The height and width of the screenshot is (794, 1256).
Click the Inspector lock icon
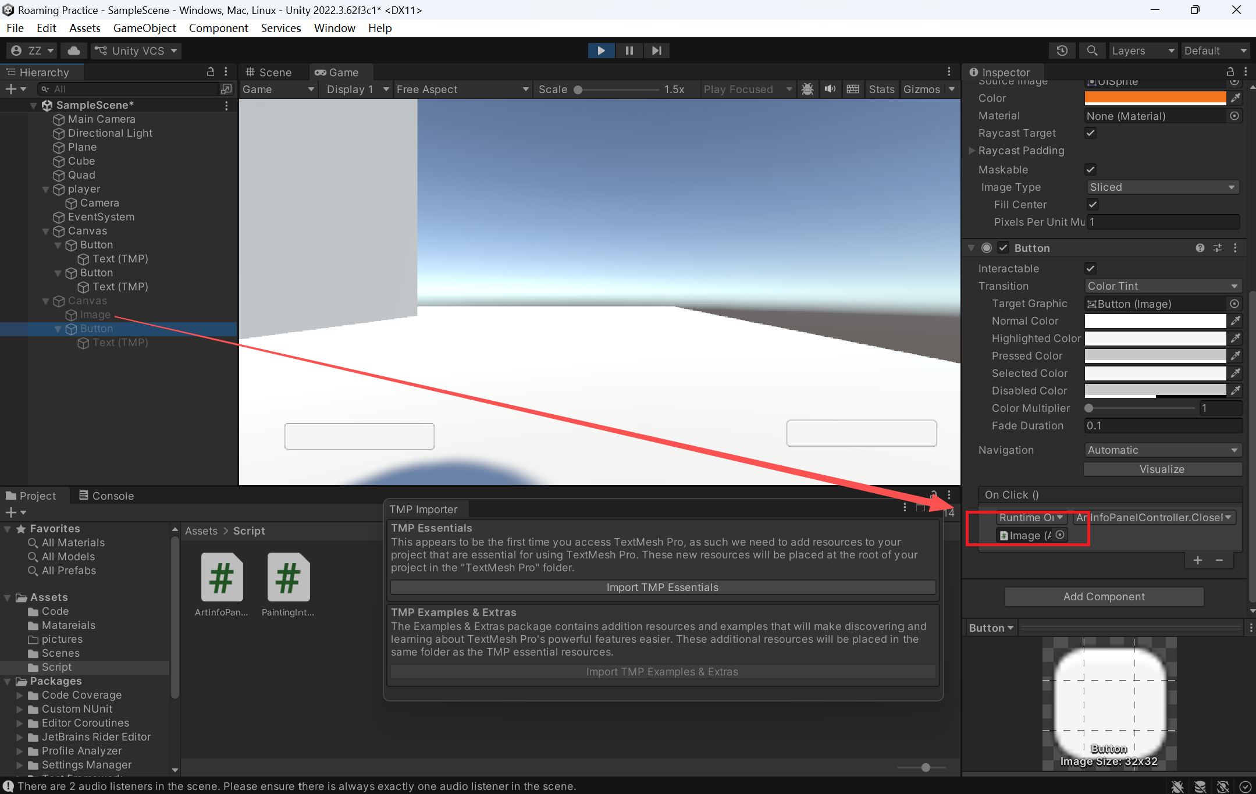pyautogui.click(x=1230, y=72)
